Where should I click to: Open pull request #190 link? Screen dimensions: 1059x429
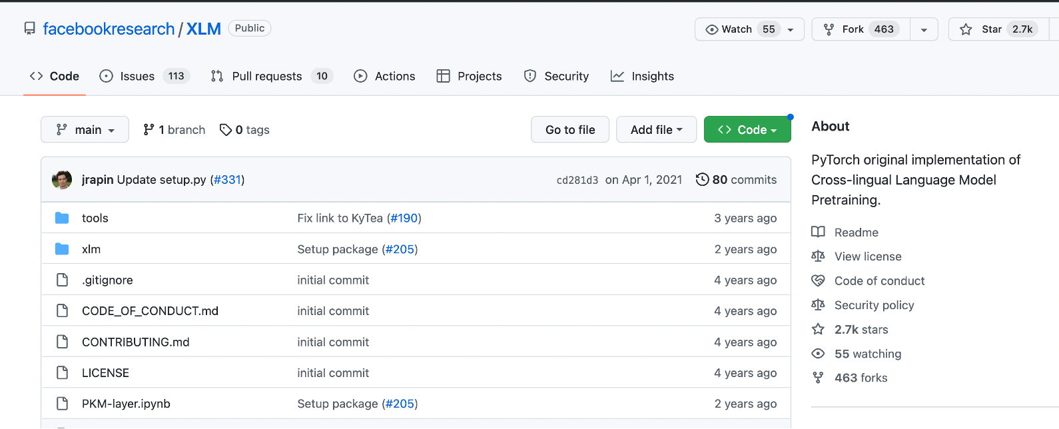pos(404,218)
